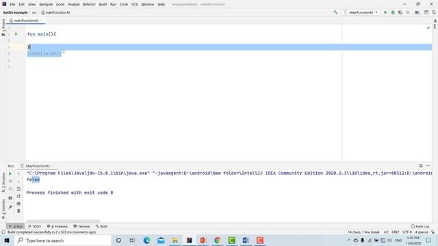The height and width of the screenshot is (246, 438).
Task: Toggle the Pin Tab pushpin
Action: (10, 207)
